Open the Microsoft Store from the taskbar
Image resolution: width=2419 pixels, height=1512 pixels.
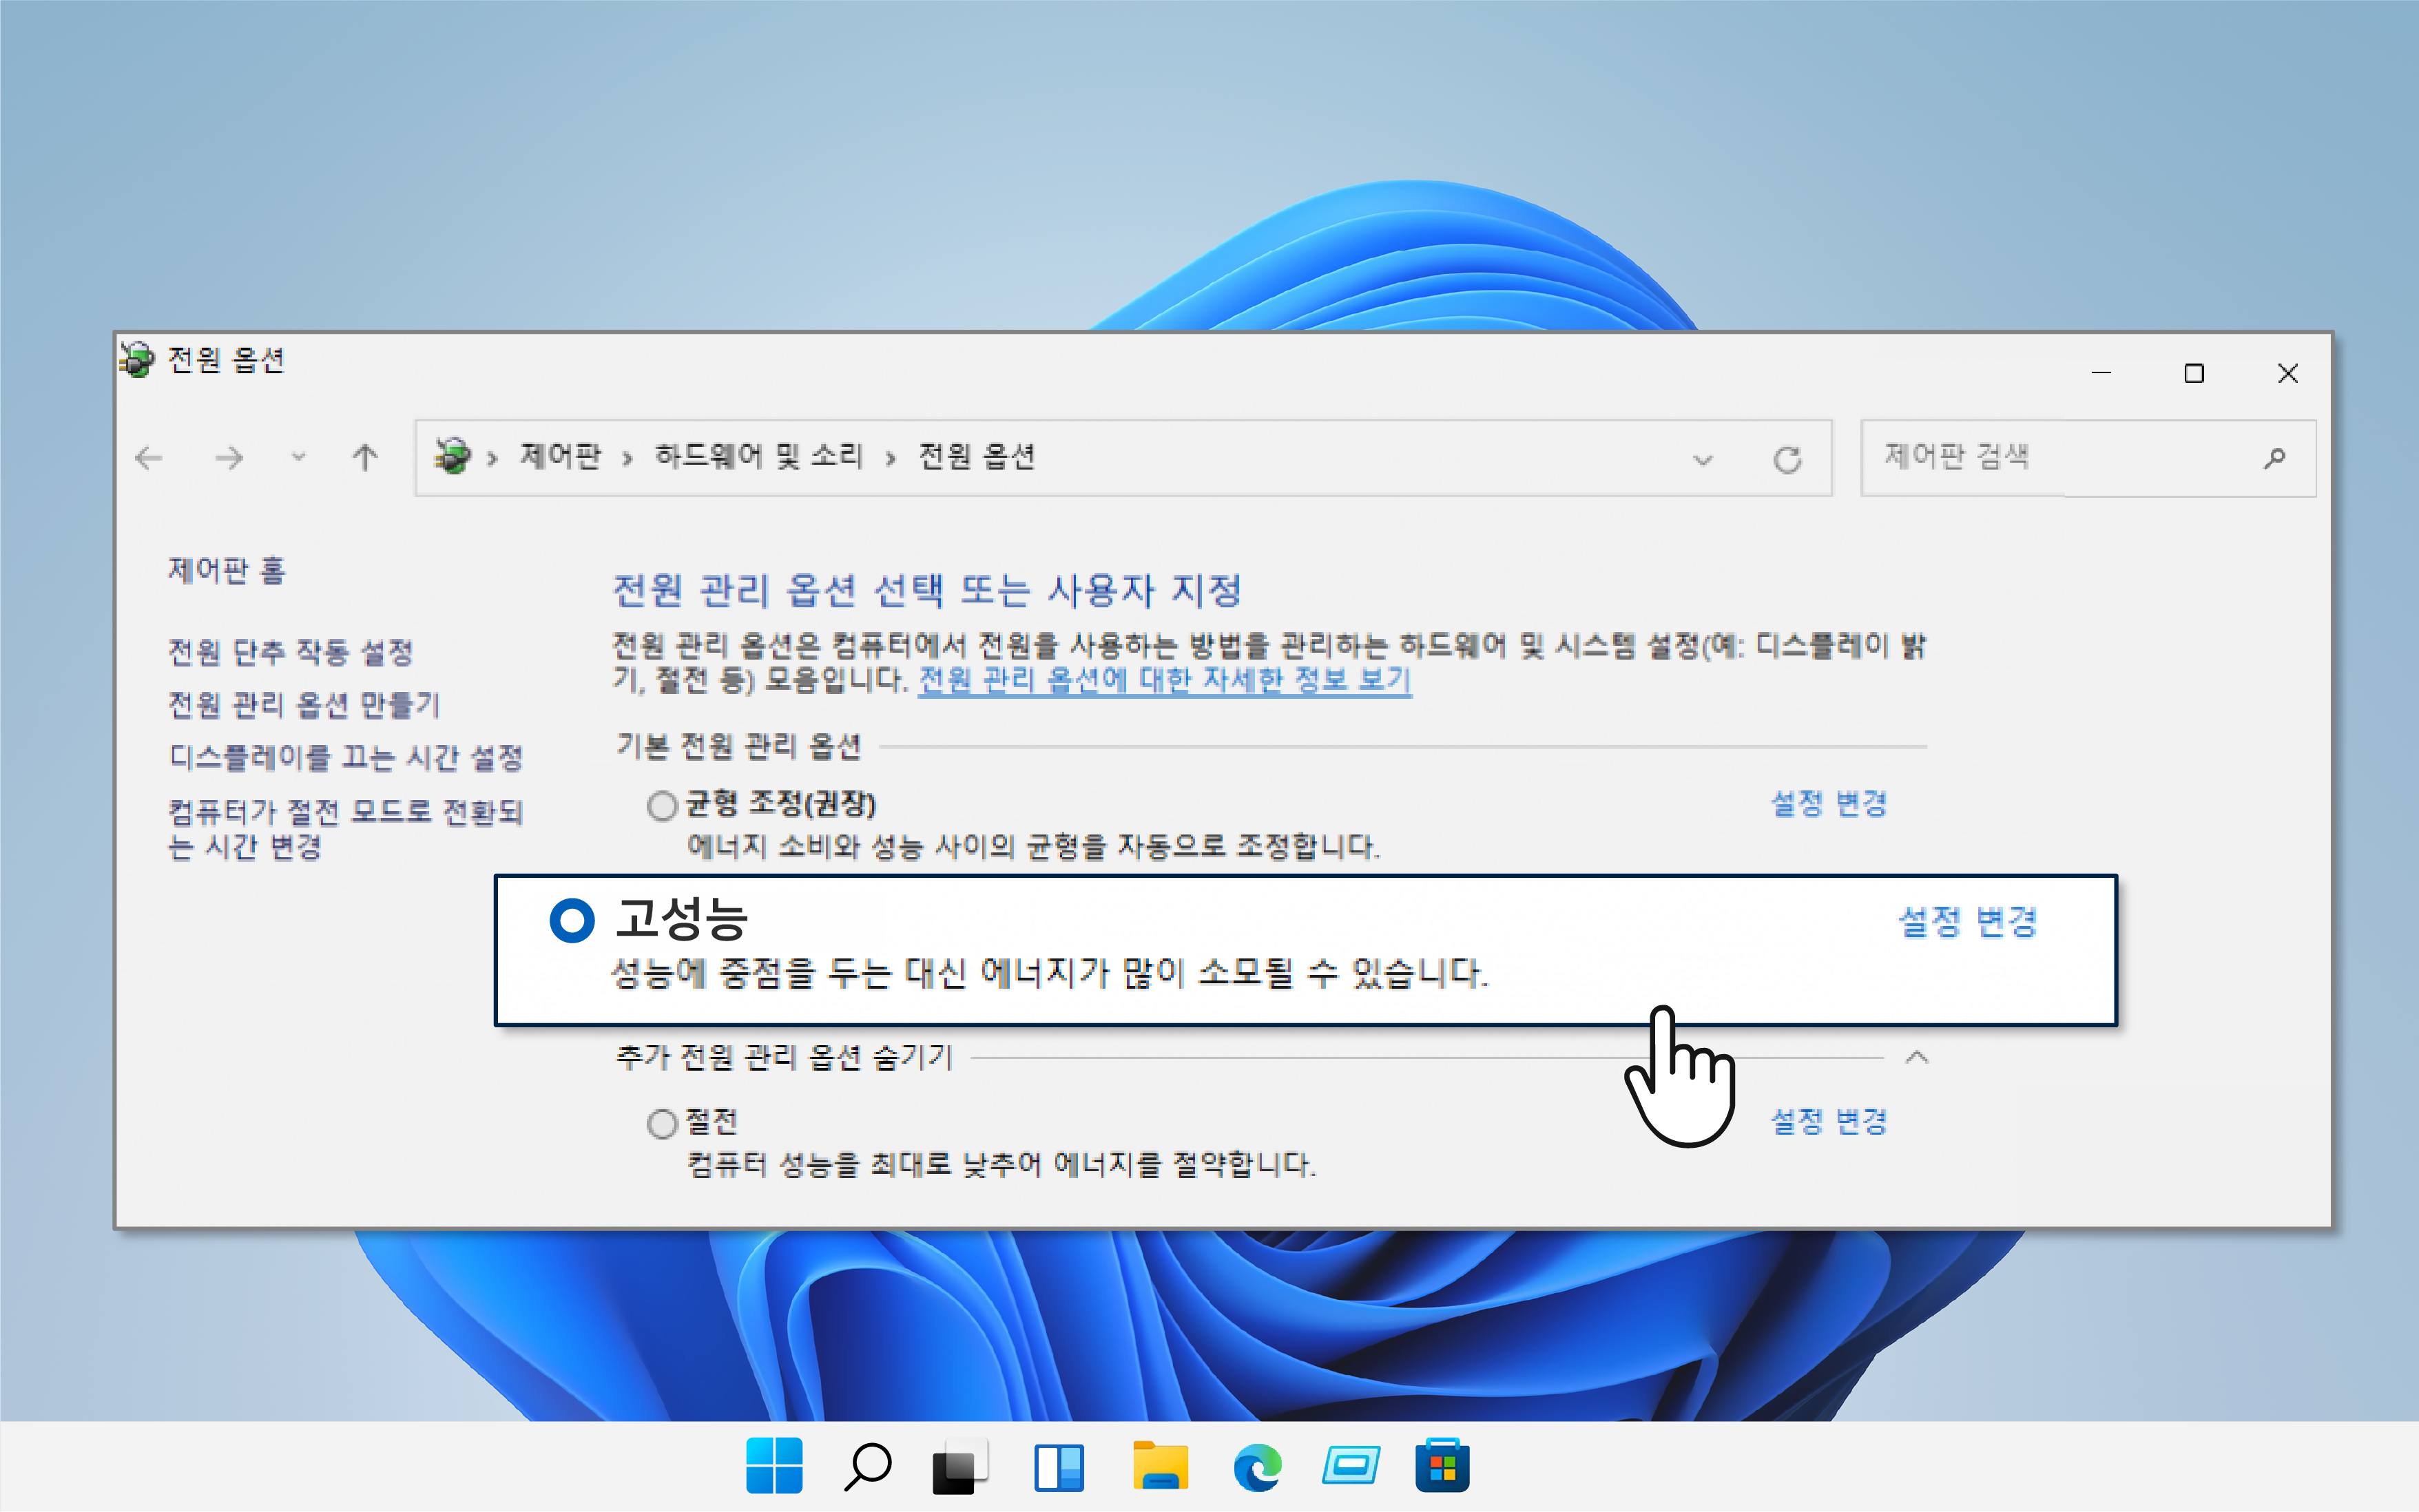tap(1444, 1466)
